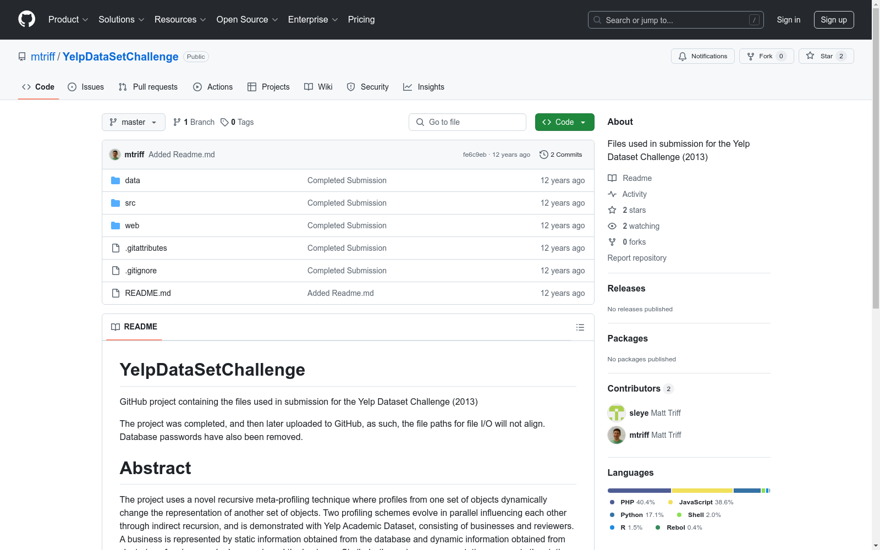Screen dimensions: 880x550
Task: Click the Notifications button
Action: click(703, 56)
